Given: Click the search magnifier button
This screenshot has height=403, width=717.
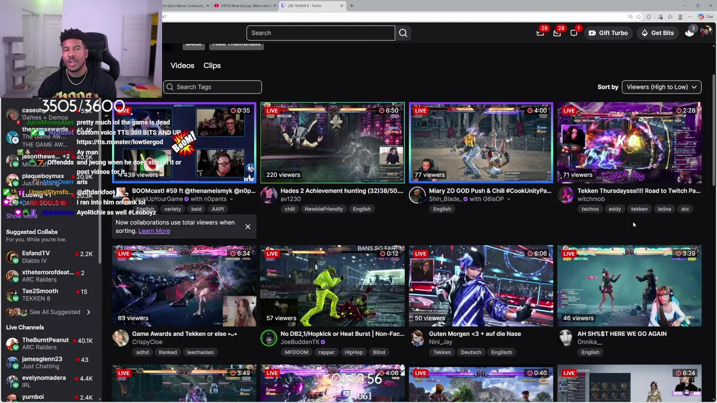Looking at the screenshot, I should (403, 33).
